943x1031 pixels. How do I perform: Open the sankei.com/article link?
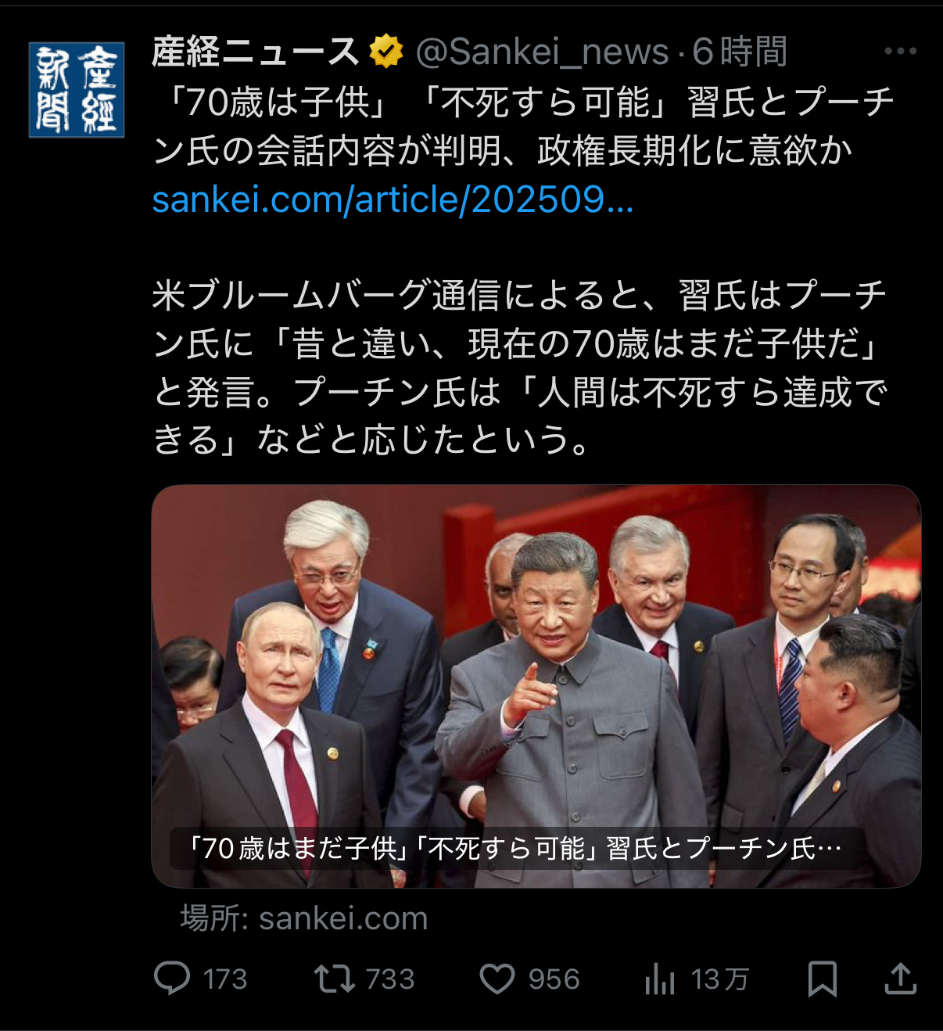pos(393,199)
